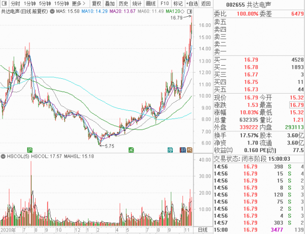Click the orange 榜 marker icon
The width and height of the screenshot is (305, 234).
189,149
